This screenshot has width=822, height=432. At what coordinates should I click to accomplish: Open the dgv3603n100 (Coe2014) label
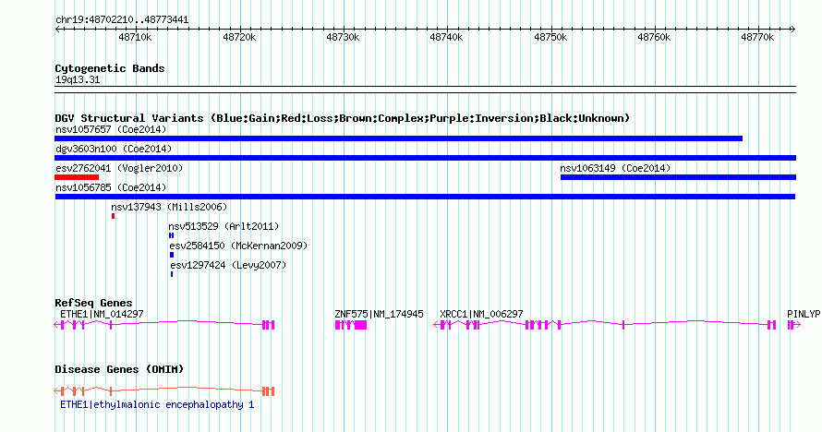click(114, 149)
